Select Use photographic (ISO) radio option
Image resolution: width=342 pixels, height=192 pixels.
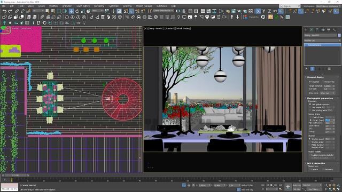(310, 110)
